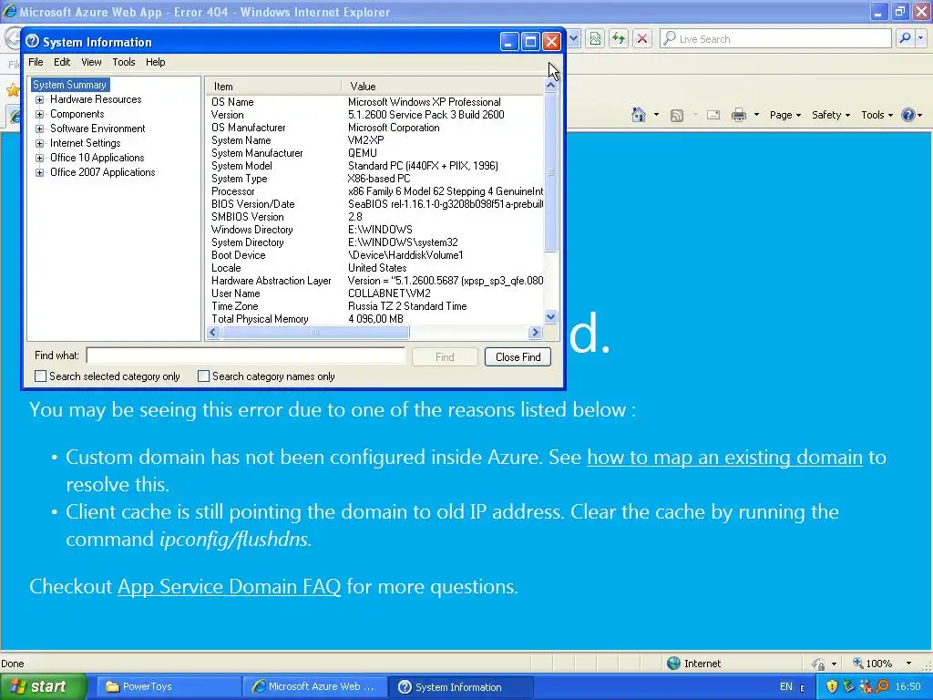This screenshot has width=933, height=700.
Task: Open the Home page icon in the IE command bar
Action: (639, 115)
